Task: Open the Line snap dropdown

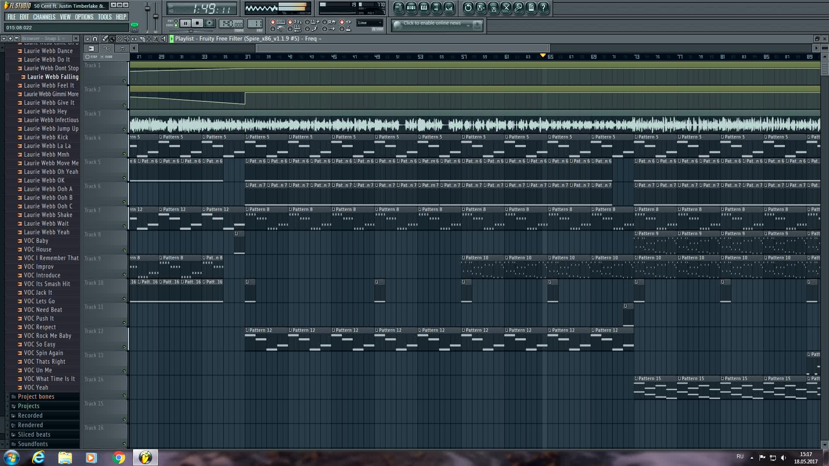Action: tap(370, 23)
